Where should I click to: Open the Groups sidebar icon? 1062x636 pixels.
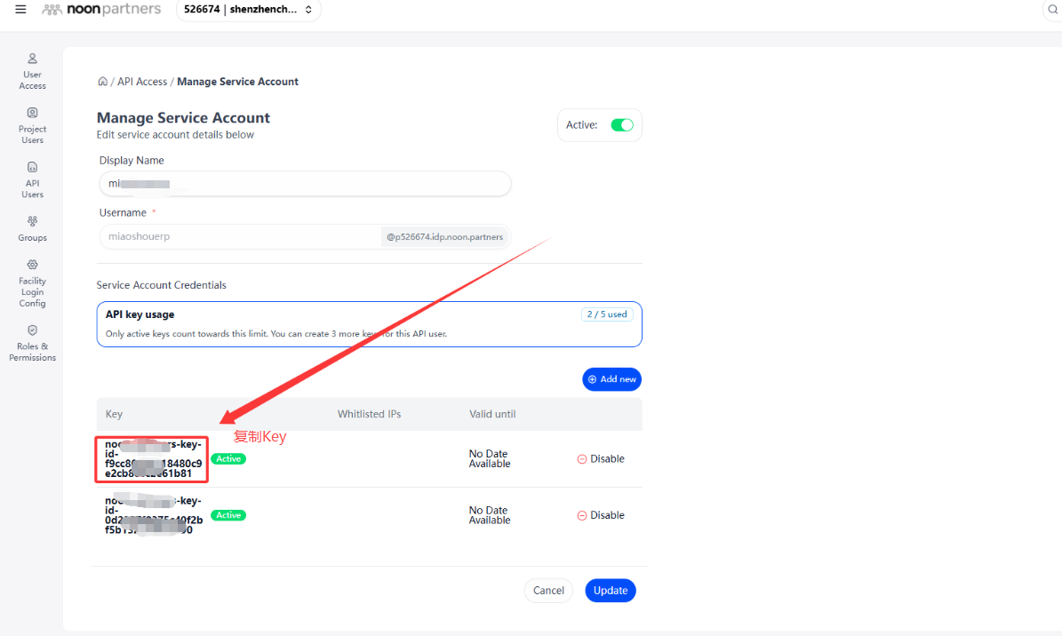33,221
